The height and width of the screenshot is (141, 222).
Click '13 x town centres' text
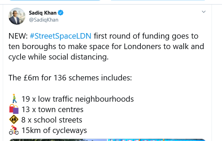(x=52, y=109)
